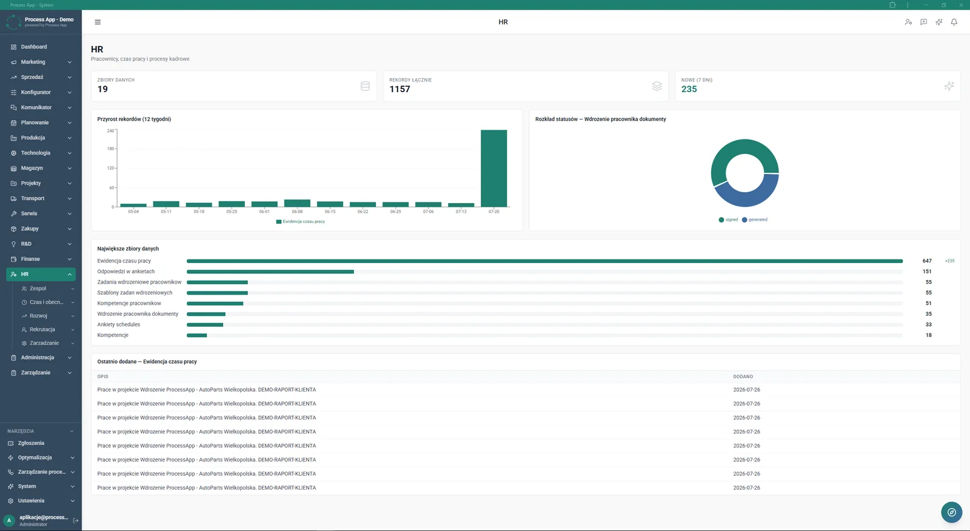Click the 'Szablony zadan wdrozeniowych' dataset label

(135, 293)
